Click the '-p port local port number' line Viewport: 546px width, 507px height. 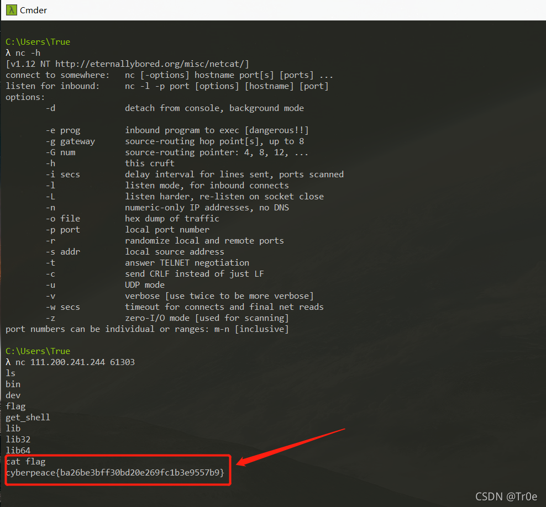(128, 230)
